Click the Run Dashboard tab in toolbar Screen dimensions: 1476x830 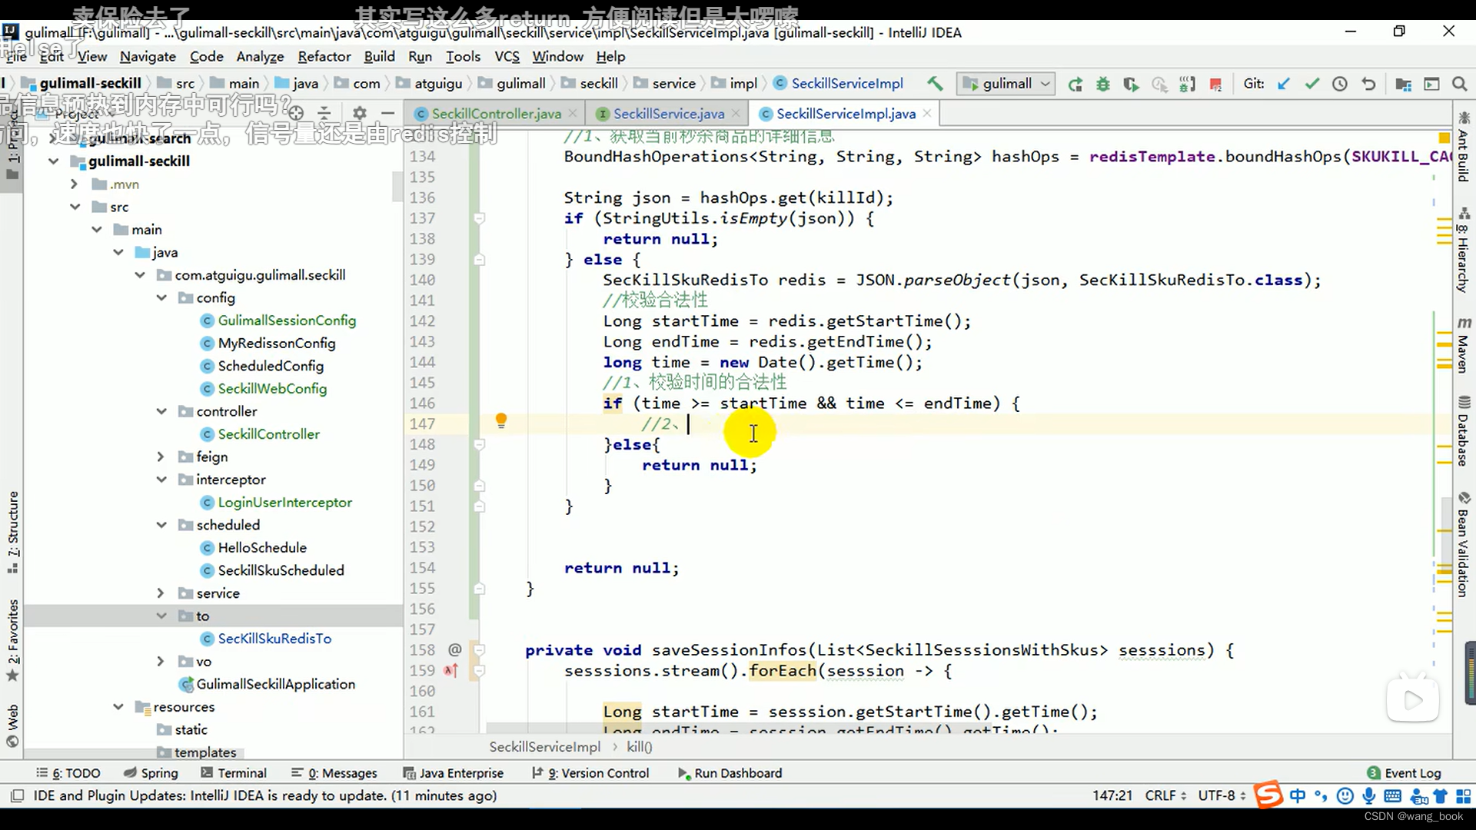(x=738, y=772)
